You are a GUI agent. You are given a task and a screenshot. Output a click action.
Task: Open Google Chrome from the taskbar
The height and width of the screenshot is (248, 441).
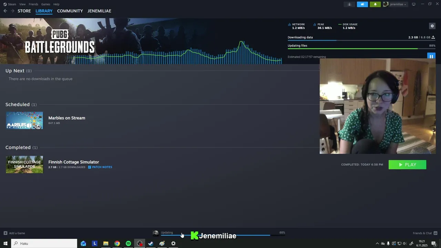(x=117, y=244)
